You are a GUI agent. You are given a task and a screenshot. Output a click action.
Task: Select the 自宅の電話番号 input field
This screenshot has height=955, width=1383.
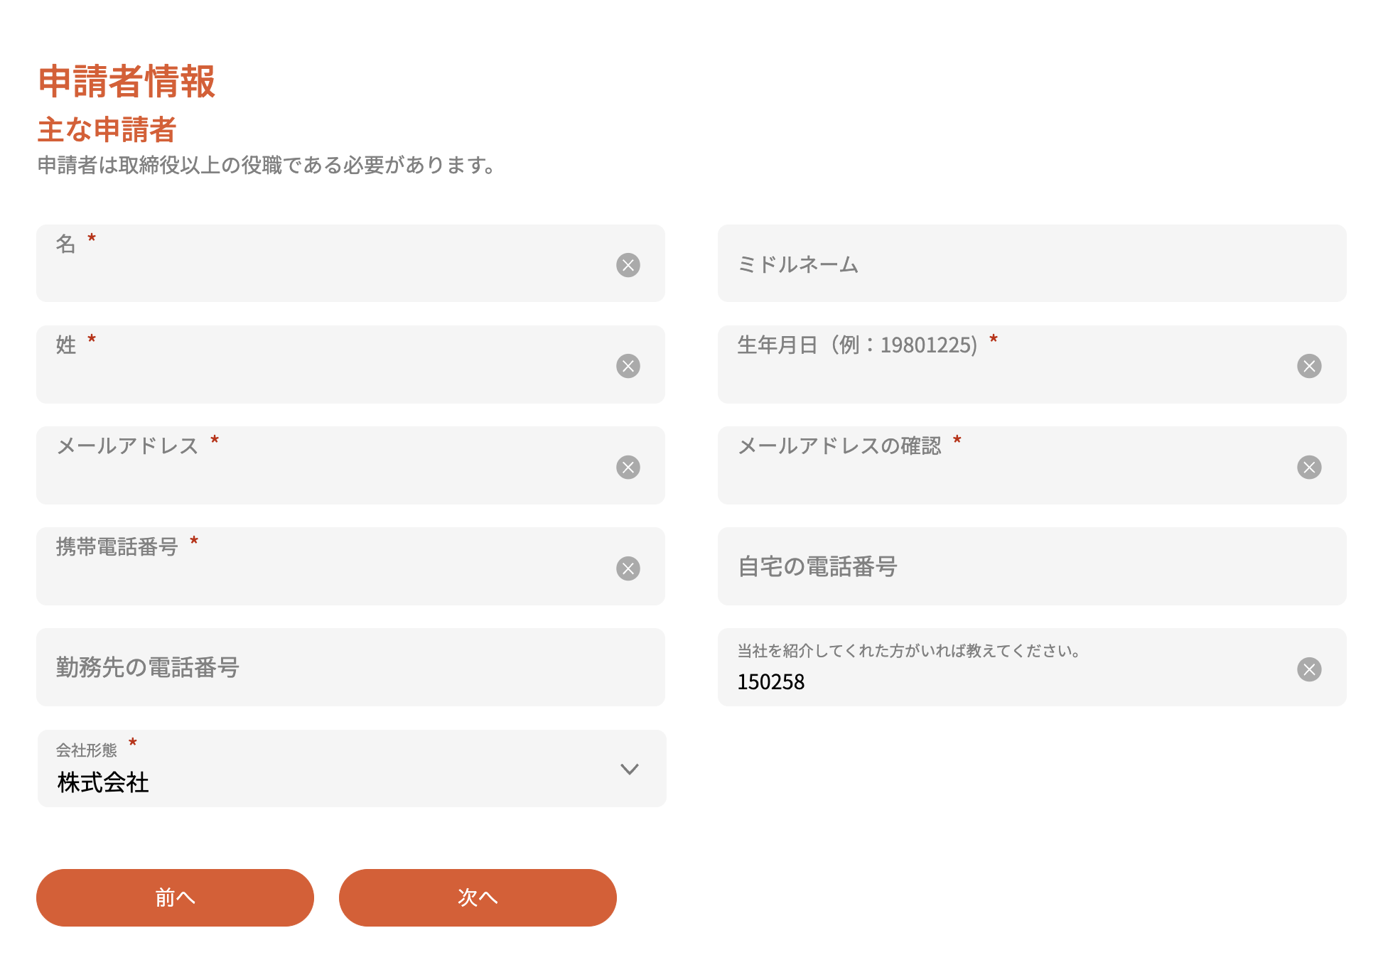coord(1032,566)
